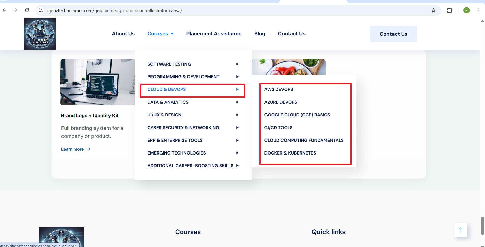Open the Brand Logo laptop thumbnail
The height and width of the screenshot is (247, 485).
pyautogui.click(x=98, y=82)
